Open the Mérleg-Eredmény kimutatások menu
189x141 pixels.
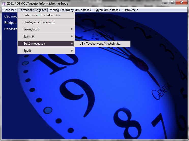coord(70,10)
